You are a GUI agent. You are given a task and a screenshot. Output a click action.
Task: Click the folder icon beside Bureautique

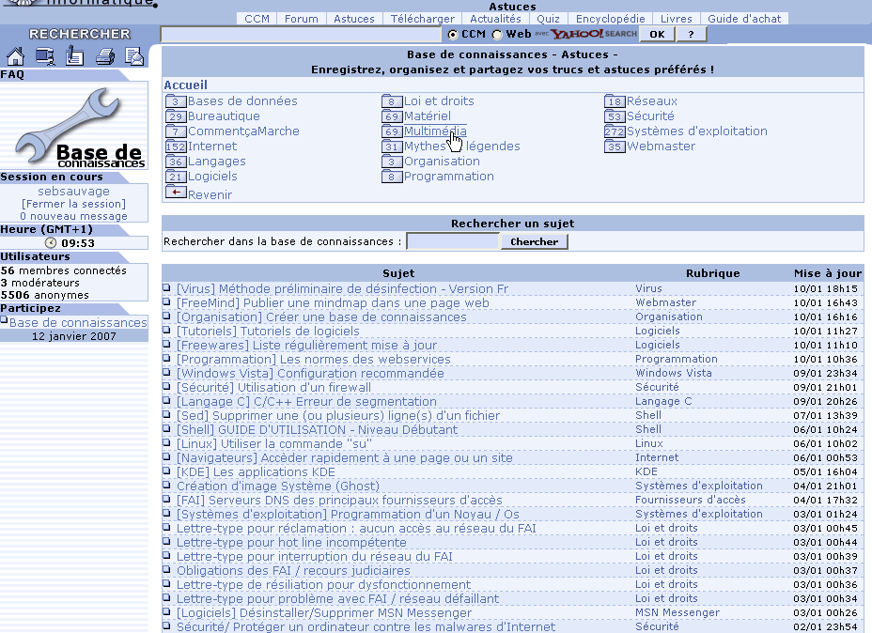click(x=176, y=116)
